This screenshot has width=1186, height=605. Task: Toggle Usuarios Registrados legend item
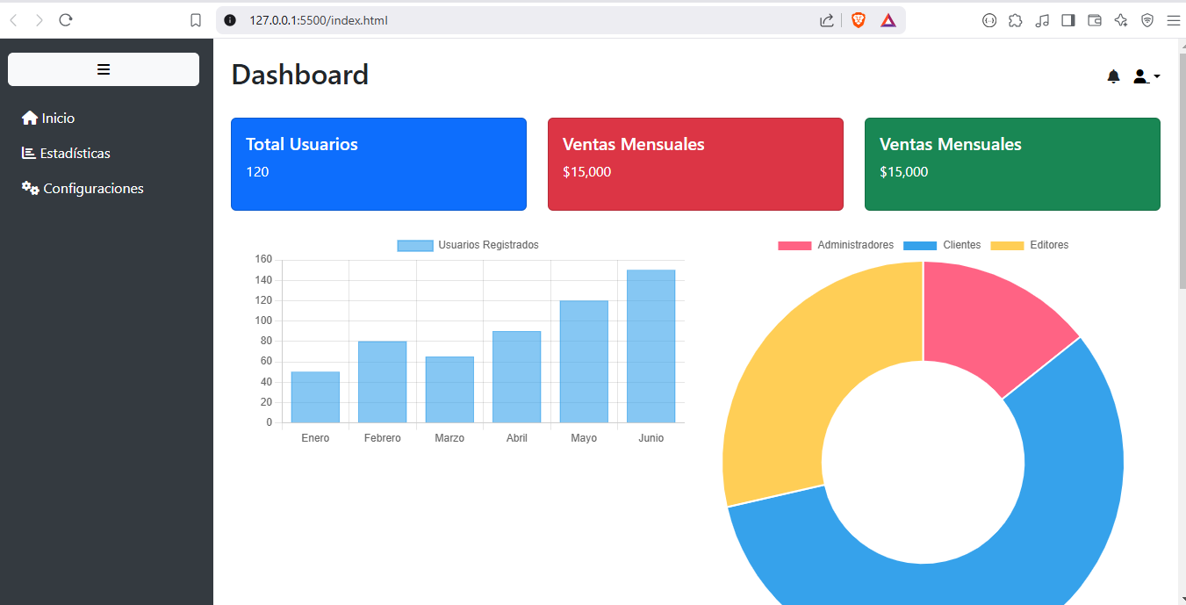[x=468, y=245]
